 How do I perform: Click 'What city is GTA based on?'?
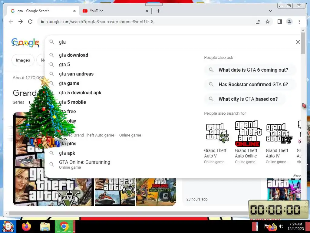coord(245,99)
